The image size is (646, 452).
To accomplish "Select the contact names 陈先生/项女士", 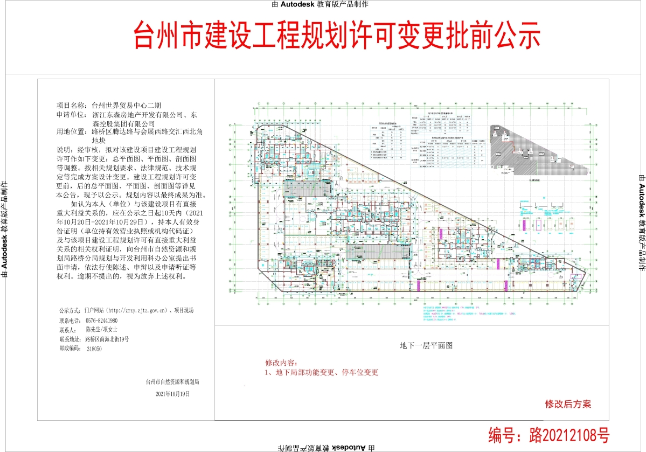I will (101, 330).
